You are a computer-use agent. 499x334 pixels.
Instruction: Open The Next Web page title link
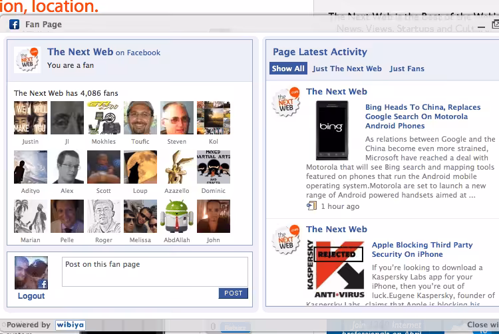coord(81,52)
